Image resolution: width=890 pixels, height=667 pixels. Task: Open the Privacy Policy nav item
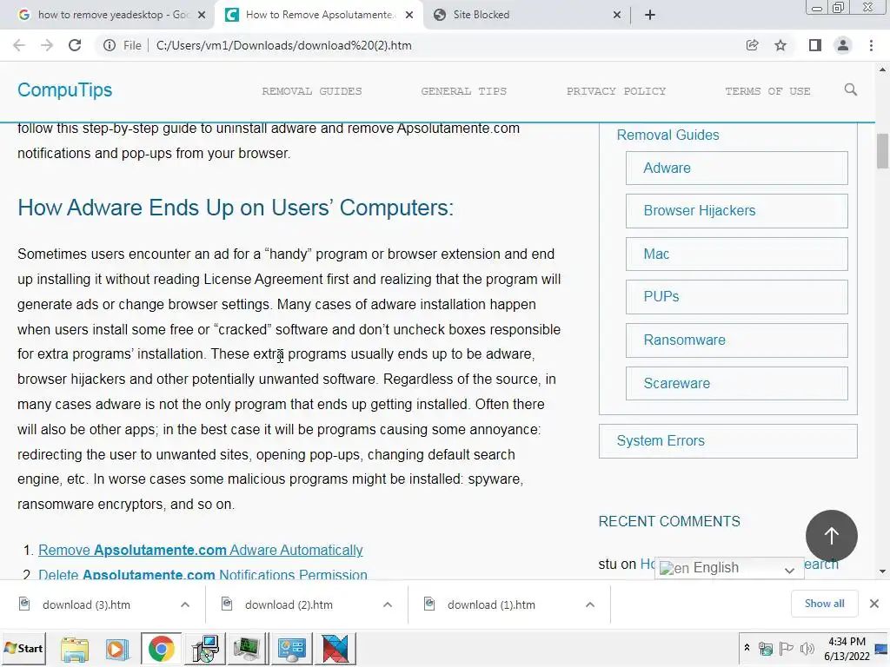pos(616,90)
